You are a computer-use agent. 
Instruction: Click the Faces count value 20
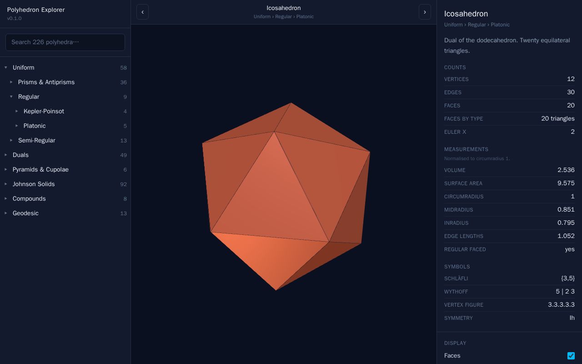point(571,106)
